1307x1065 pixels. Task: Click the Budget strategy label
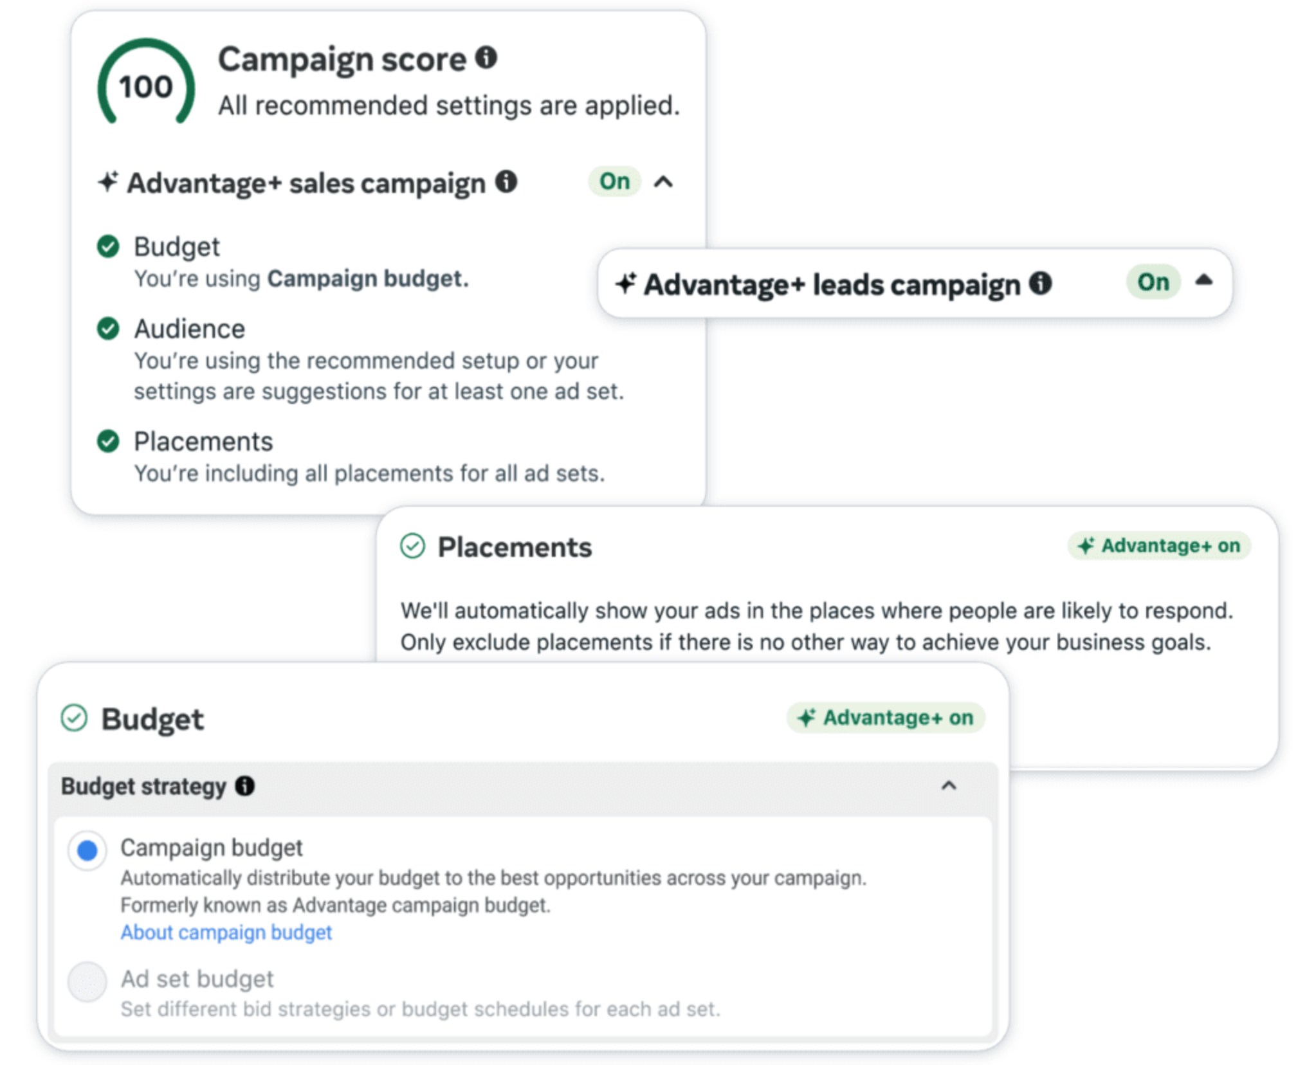(x=143, y=786)
